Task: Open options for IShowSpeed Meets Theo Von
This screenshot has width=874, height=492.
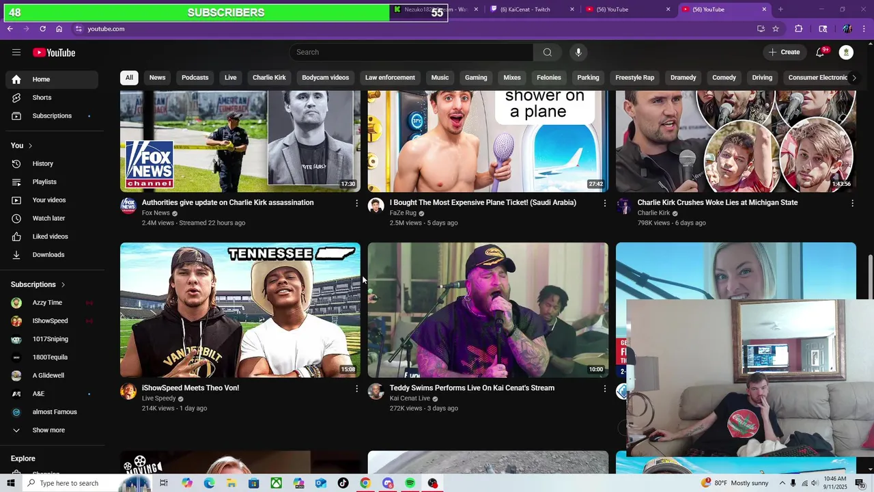Action: pyautogui.click(x=356, y=388)
